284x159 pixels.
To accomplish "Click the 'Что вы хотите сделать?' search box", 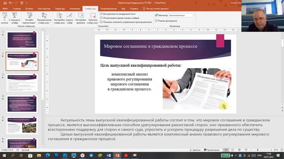I will tap(156, 8).
